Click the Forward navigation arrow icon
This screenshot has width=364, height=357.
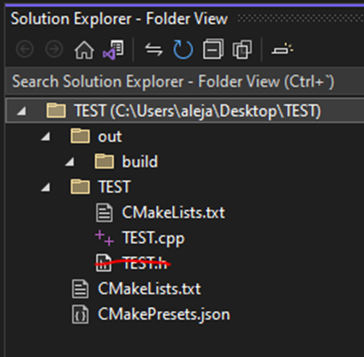point(54,50)
